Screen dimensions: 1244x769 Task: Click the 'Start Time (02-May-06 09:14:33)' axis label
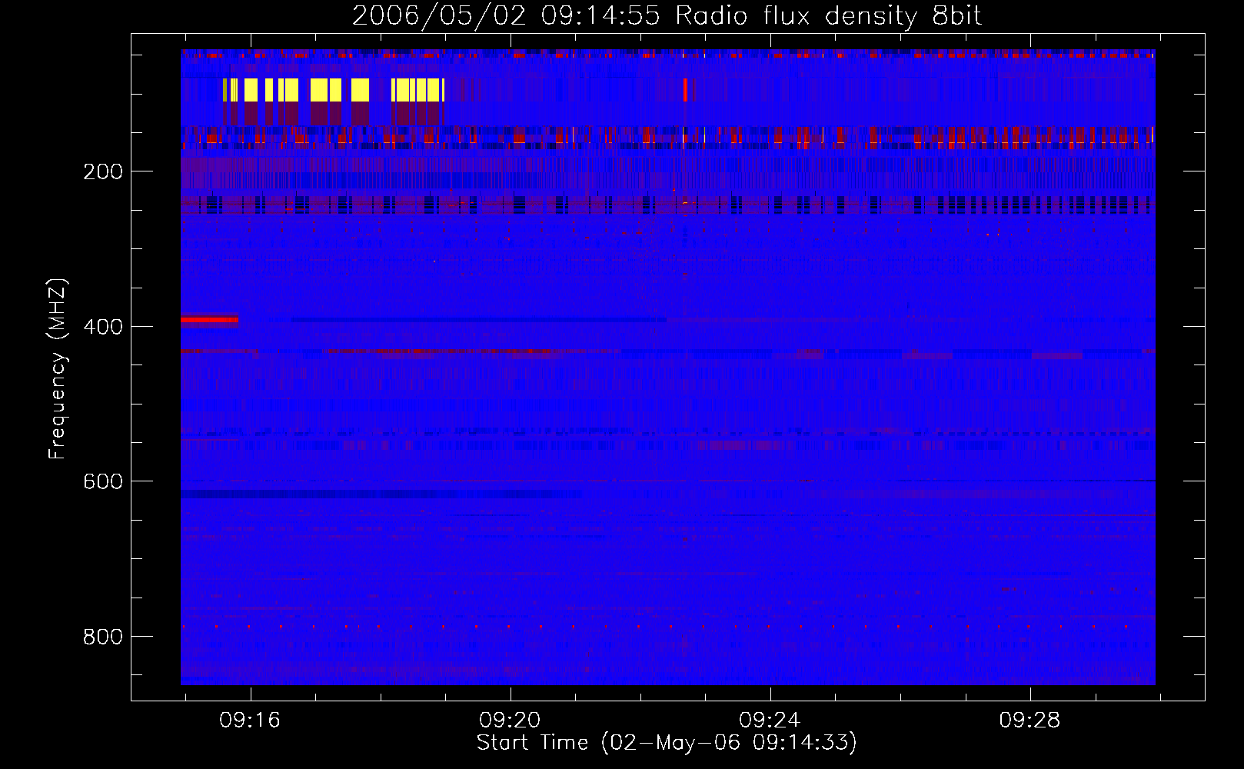(x=667, y=743)
